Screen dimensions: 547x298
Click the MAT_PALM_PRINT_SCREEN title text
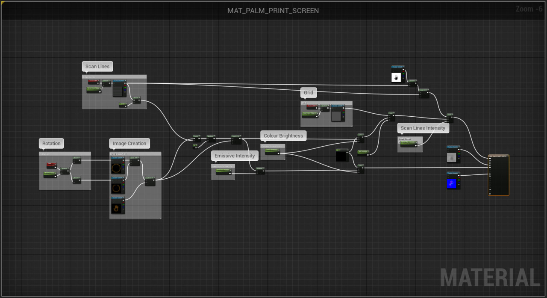coord(273,11)
